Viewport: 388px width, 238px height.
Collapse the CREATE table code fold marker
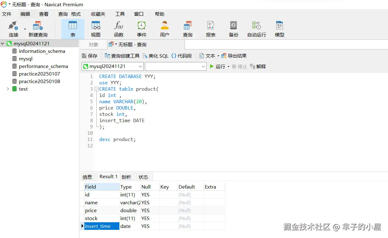tap(96, 89)
